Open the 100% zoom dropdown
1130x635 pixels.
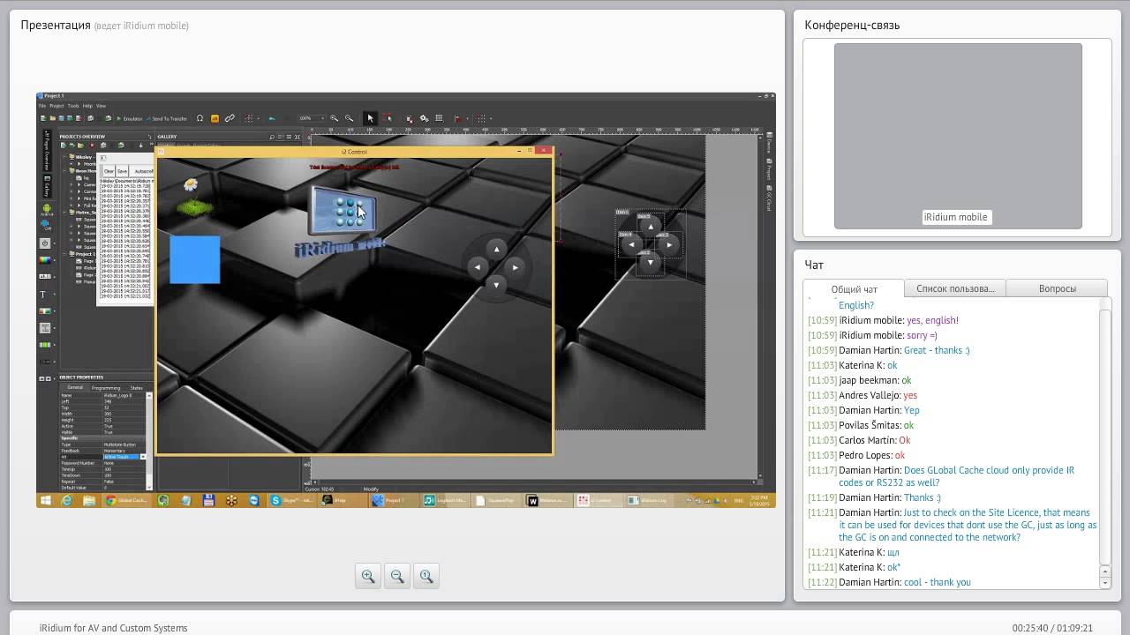pos(322,118)
